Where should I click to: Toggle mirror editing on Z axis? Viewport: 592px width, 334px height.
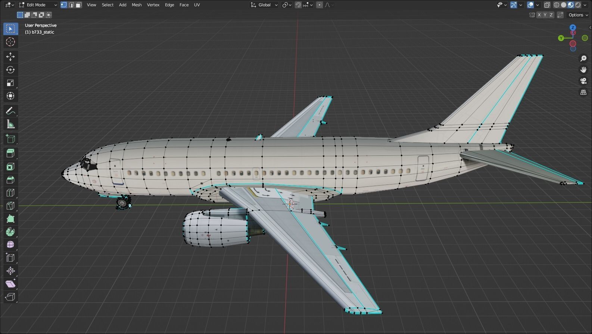click(x=551, y=15)
